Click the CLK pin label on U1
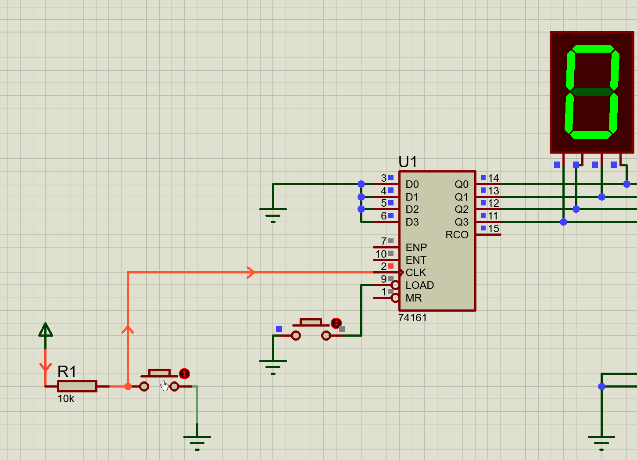 [415, 273]
